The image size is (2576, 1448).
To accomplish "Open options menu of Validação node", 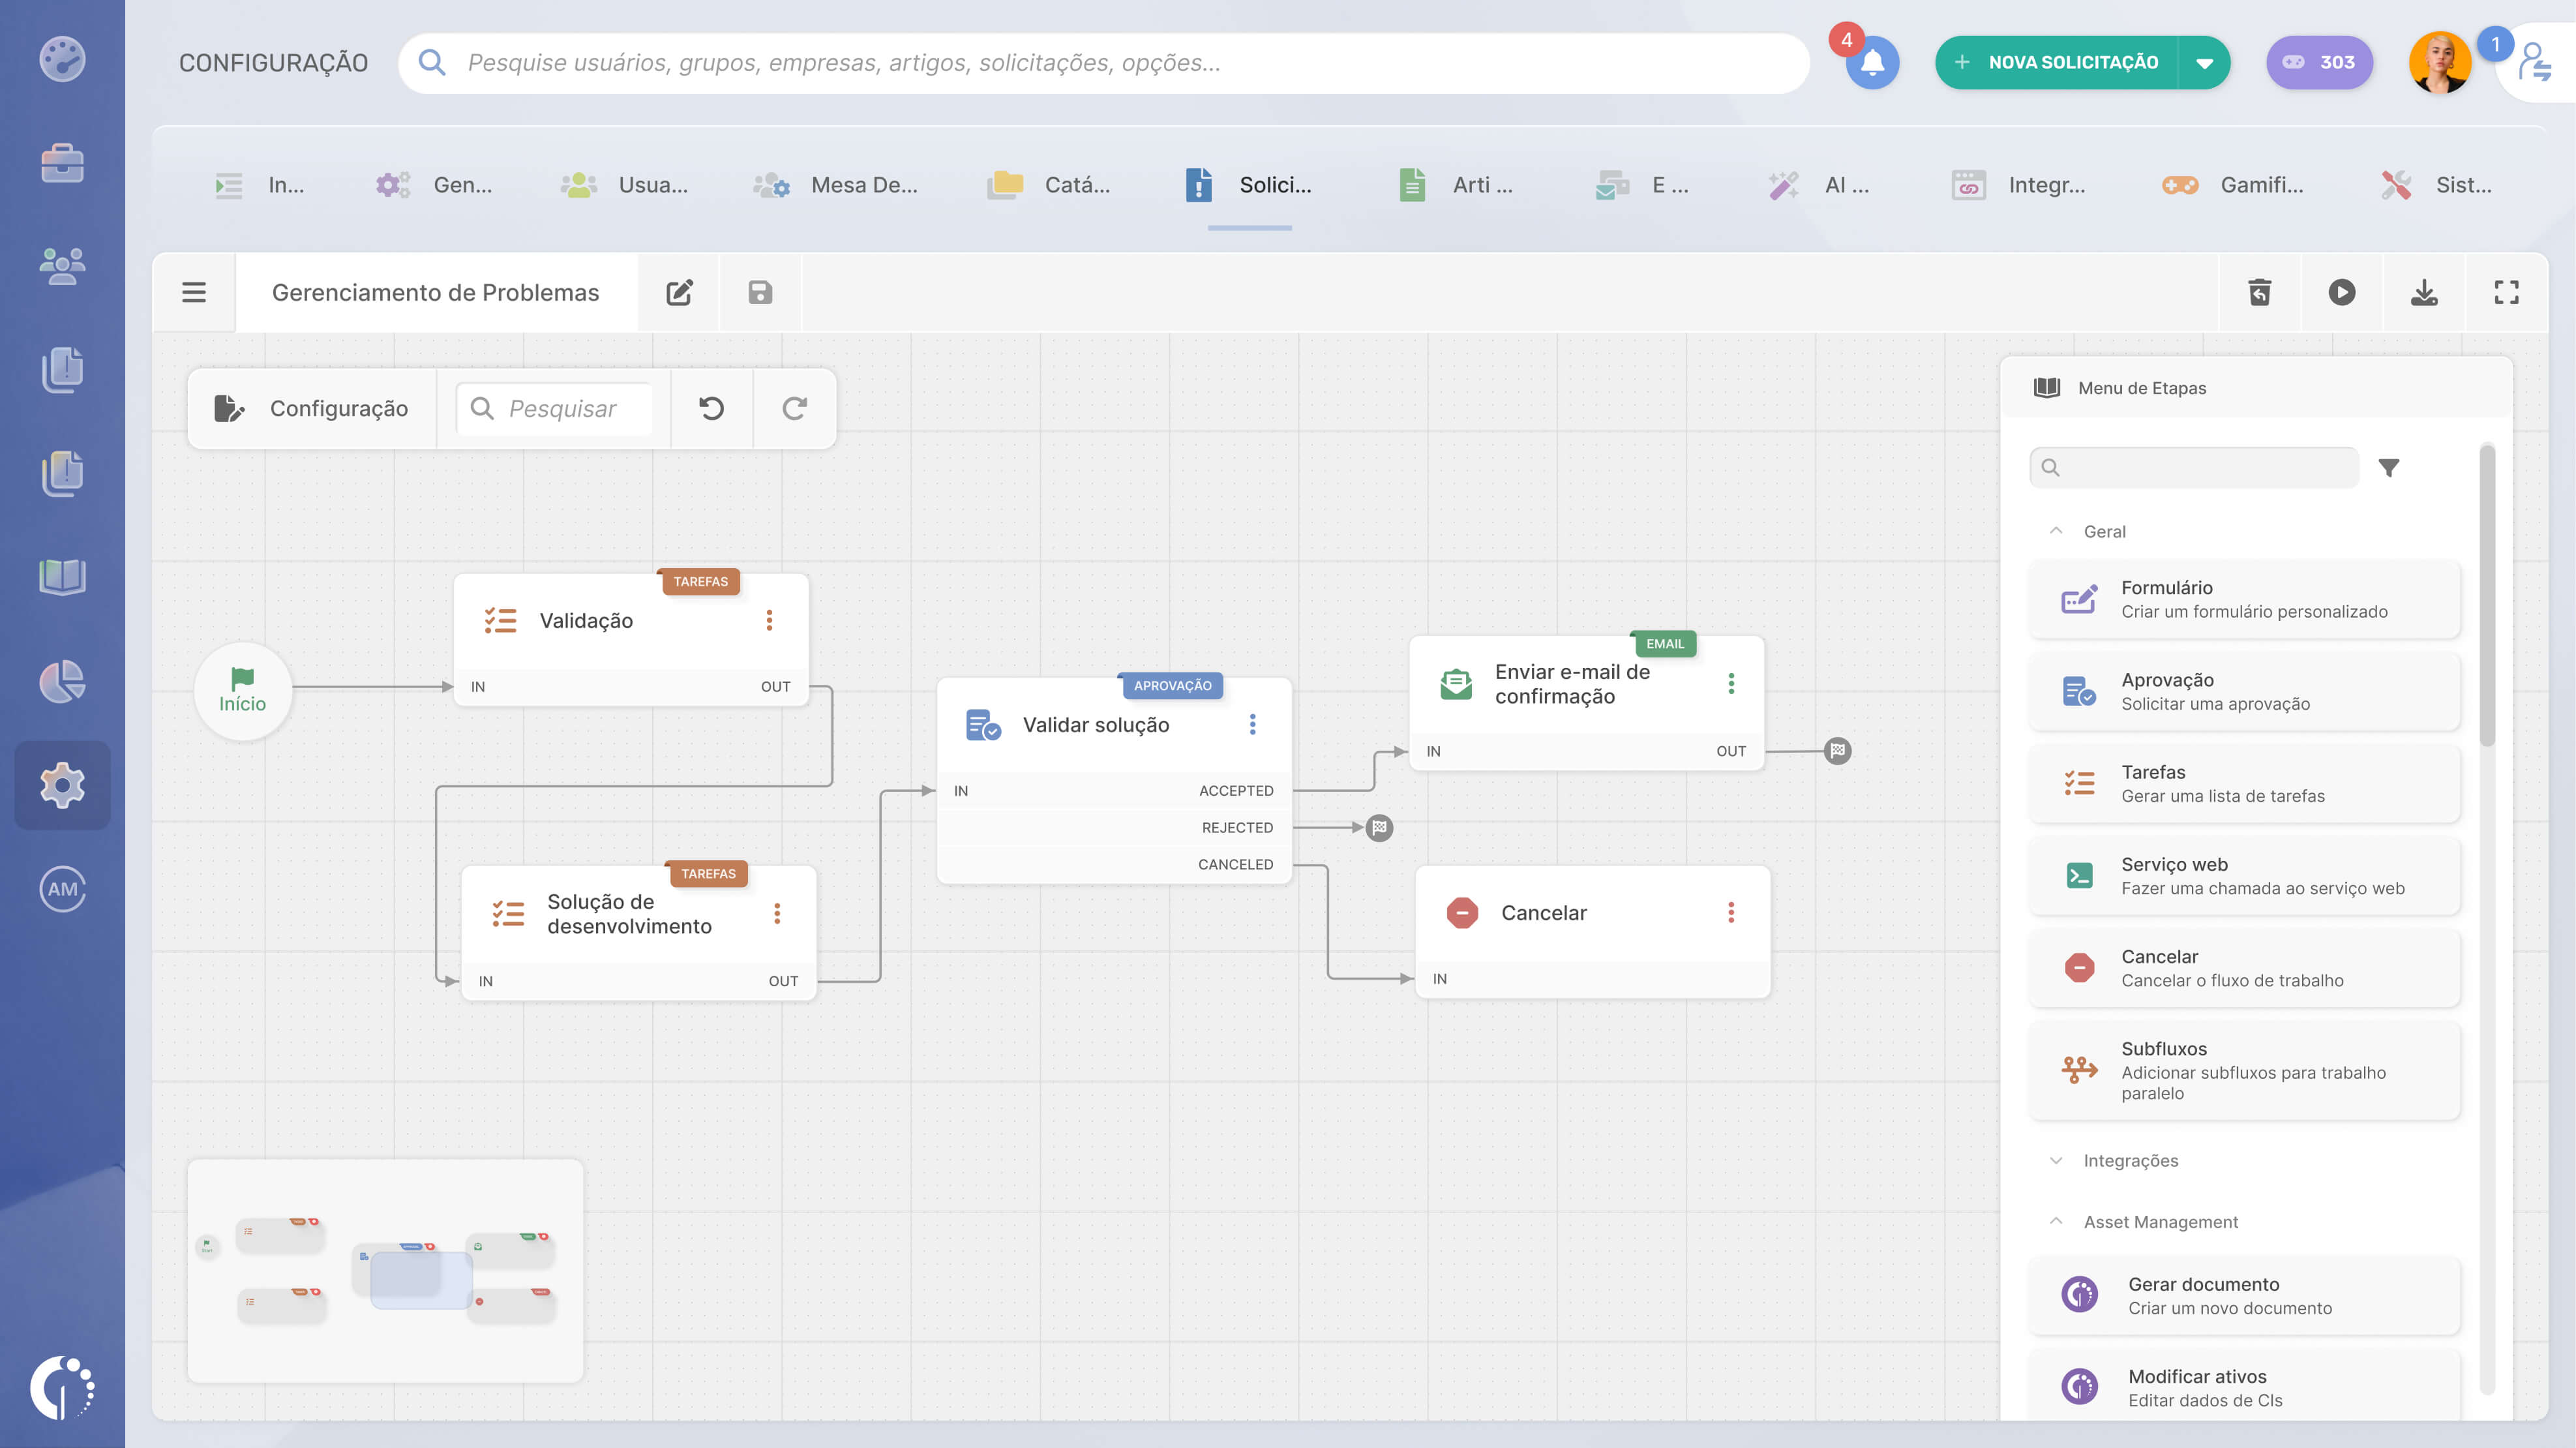I will 769,620.
